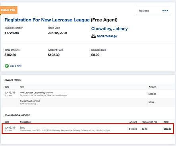Select the $100.00 invoice item amount

pyautogui.click(x=152, y=94)
